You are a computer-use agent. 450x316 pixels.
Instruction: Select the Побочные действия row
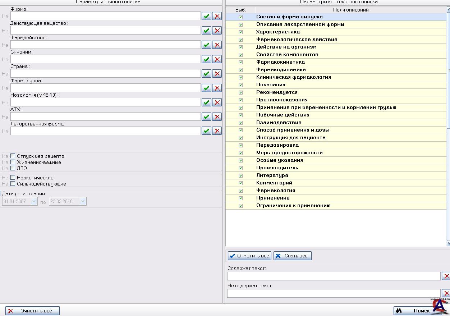[x=283, y=115]
